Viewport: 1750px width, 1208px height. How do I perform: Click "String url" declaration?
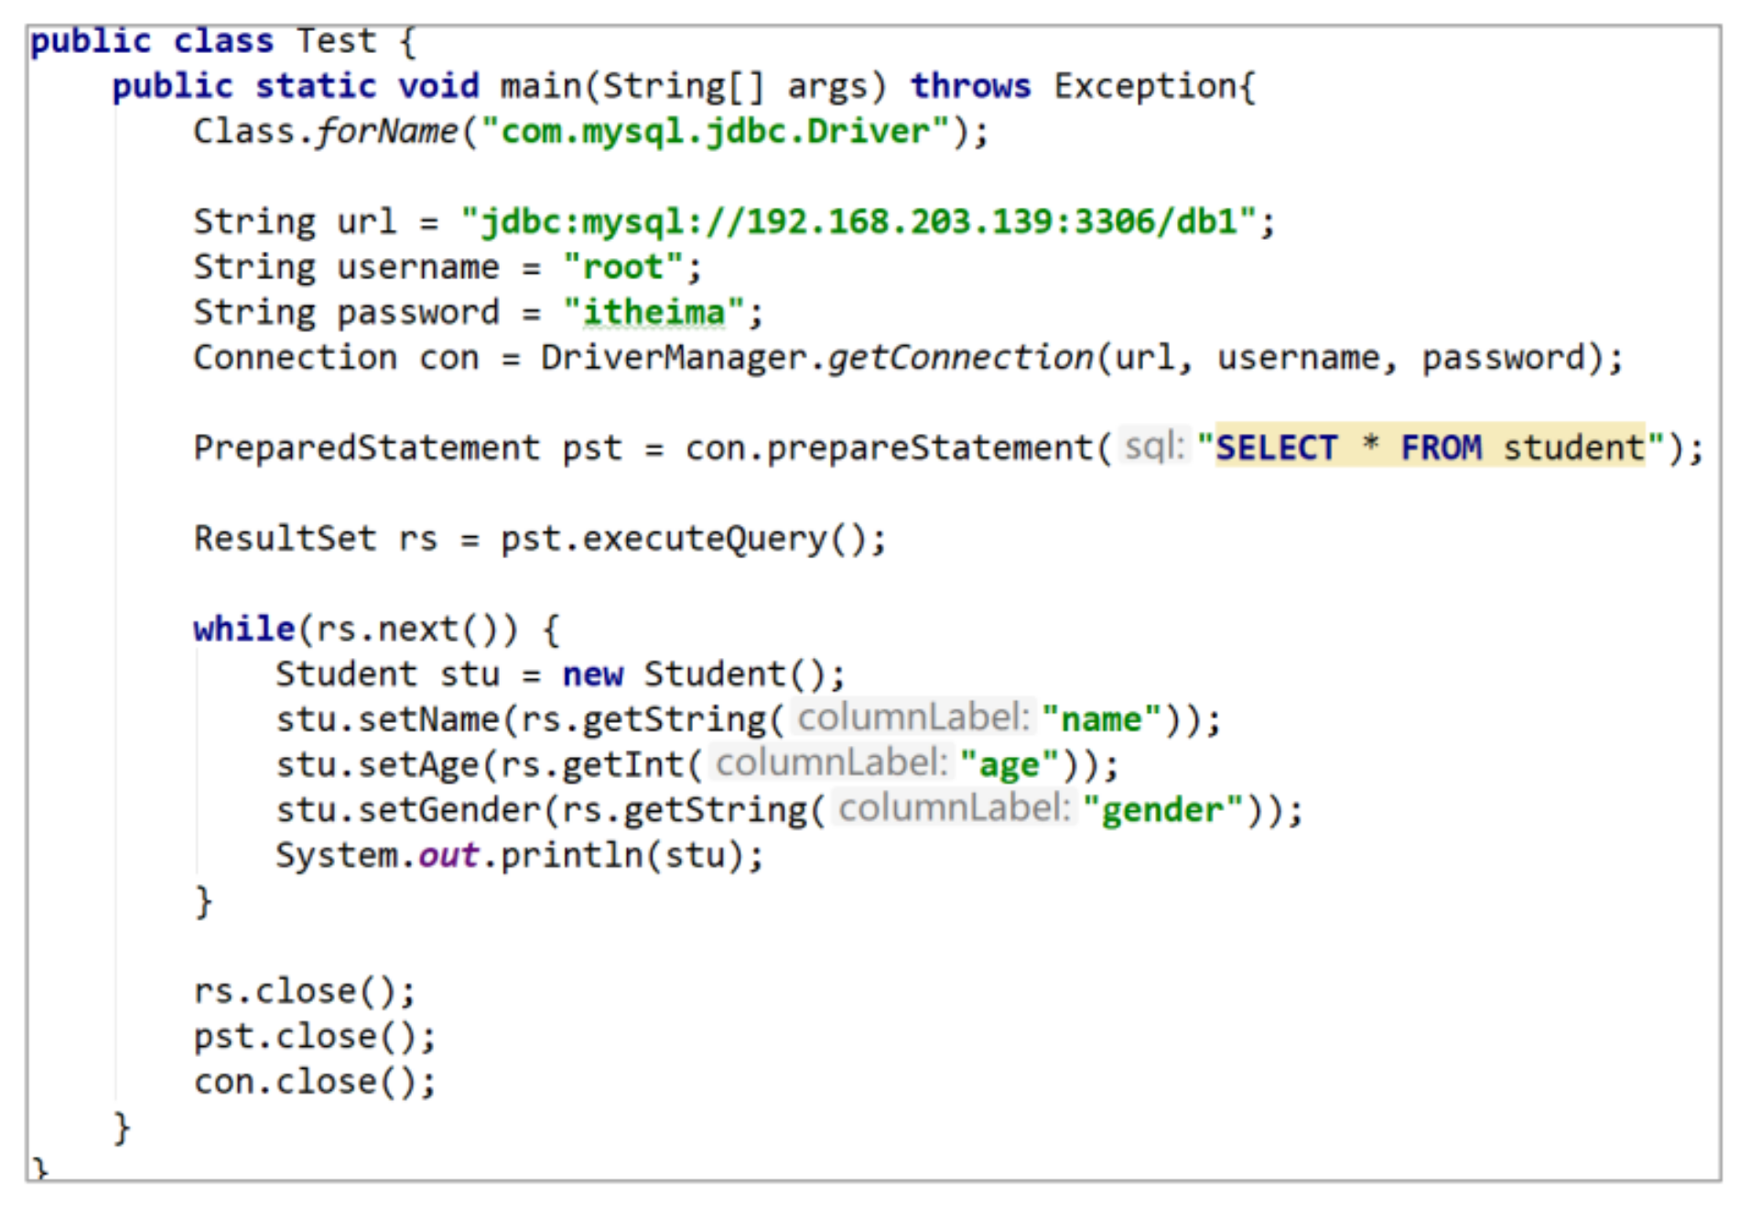(x=295, y=221)
